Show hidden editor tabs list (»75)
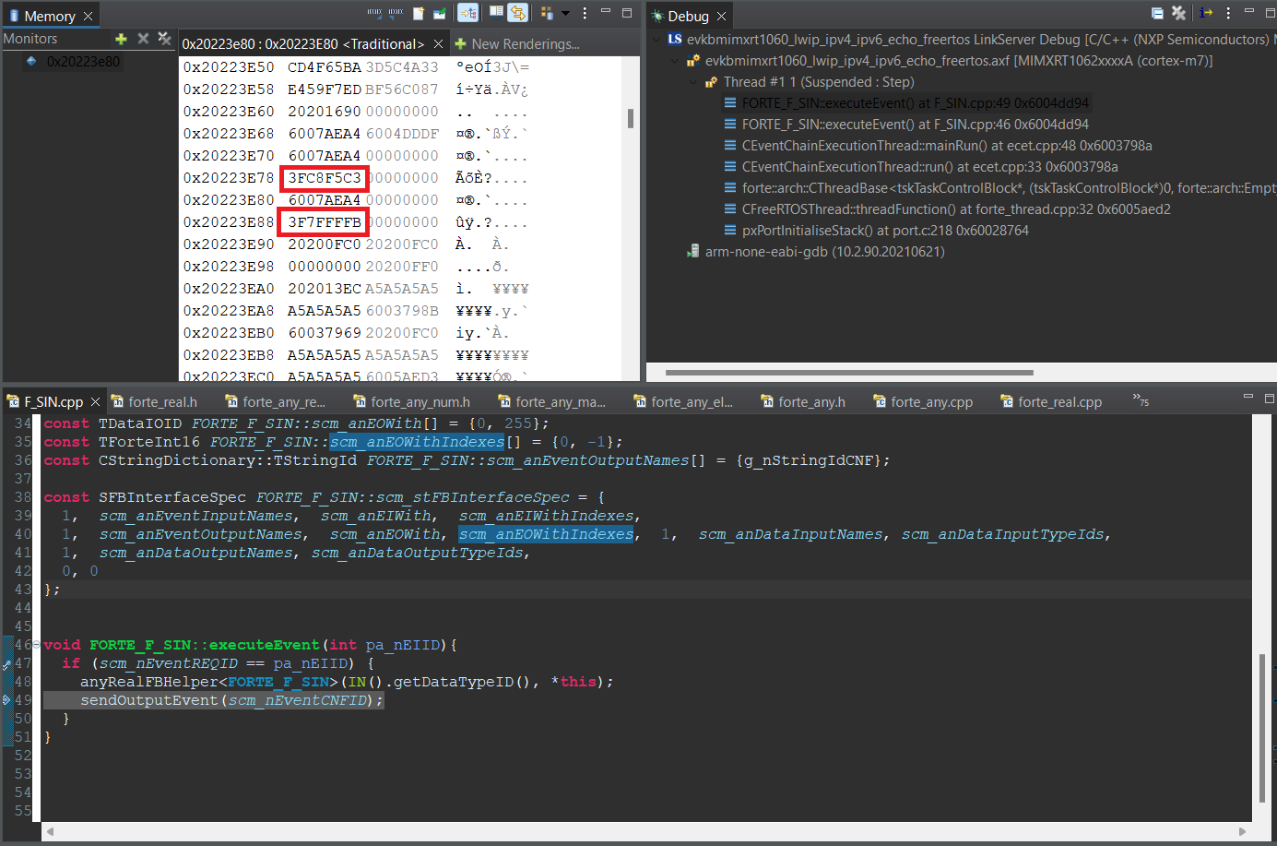The height and width of the screenshot is (846, 1277). 1141,399
